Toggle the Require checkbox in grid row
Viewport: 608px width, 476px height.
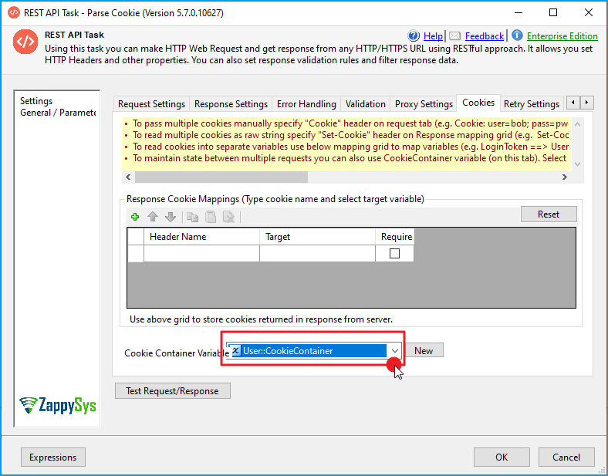[394, 254]
